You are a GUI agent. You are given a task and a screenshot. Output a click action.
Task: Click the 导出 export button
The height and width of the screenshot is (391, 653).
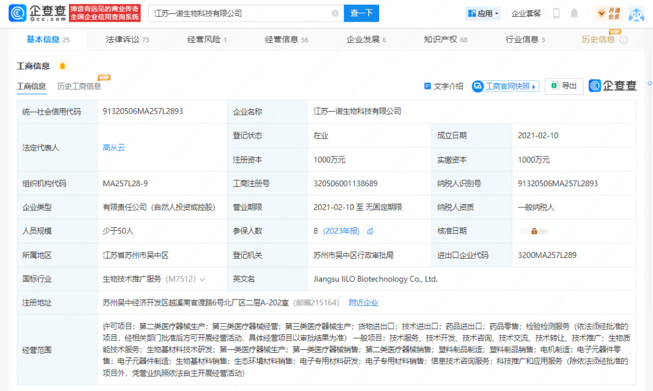tap(564, 86)
